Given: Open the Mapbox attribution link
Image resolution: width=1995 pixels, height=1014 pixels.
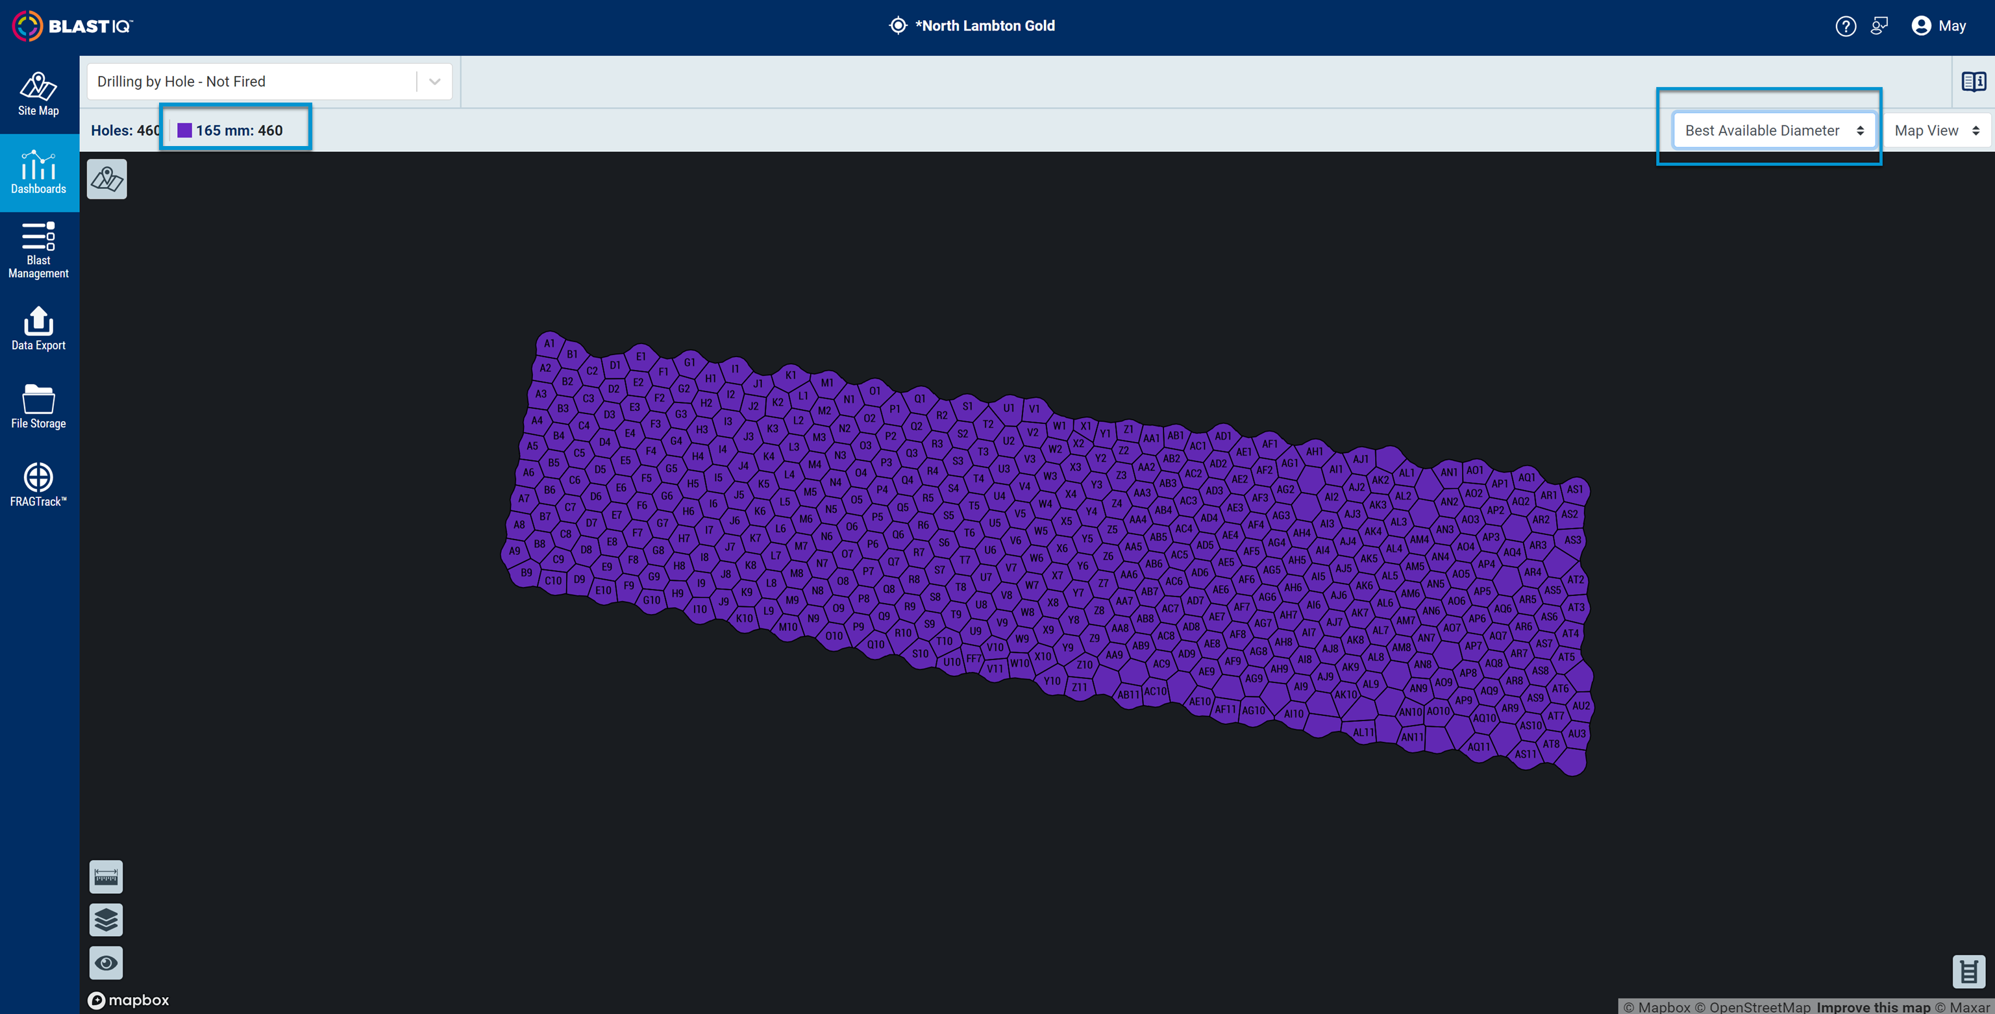Looking at the screenshot, I should pyautogui.click(x=1657, y=1006).
